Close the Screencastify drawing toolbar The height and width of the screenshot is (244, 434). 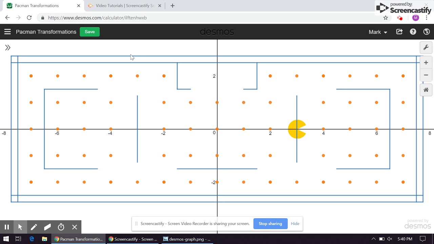tap(75, 227)
